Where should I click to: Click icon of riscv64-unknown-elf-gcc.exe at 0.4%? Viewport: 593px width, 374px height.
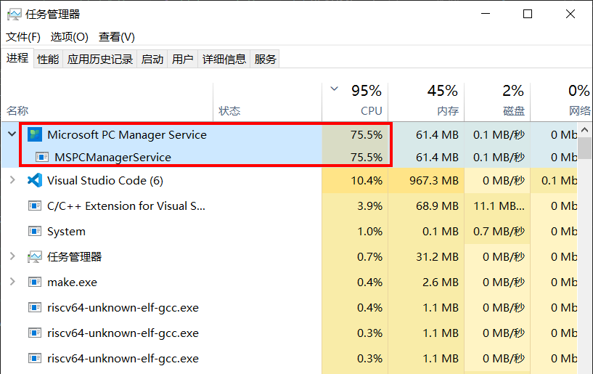35,307
